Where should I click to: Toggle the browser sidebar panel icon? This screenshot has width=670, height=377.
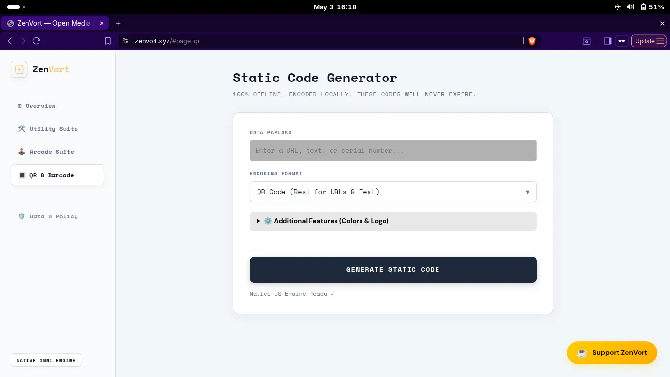(607, 41)
